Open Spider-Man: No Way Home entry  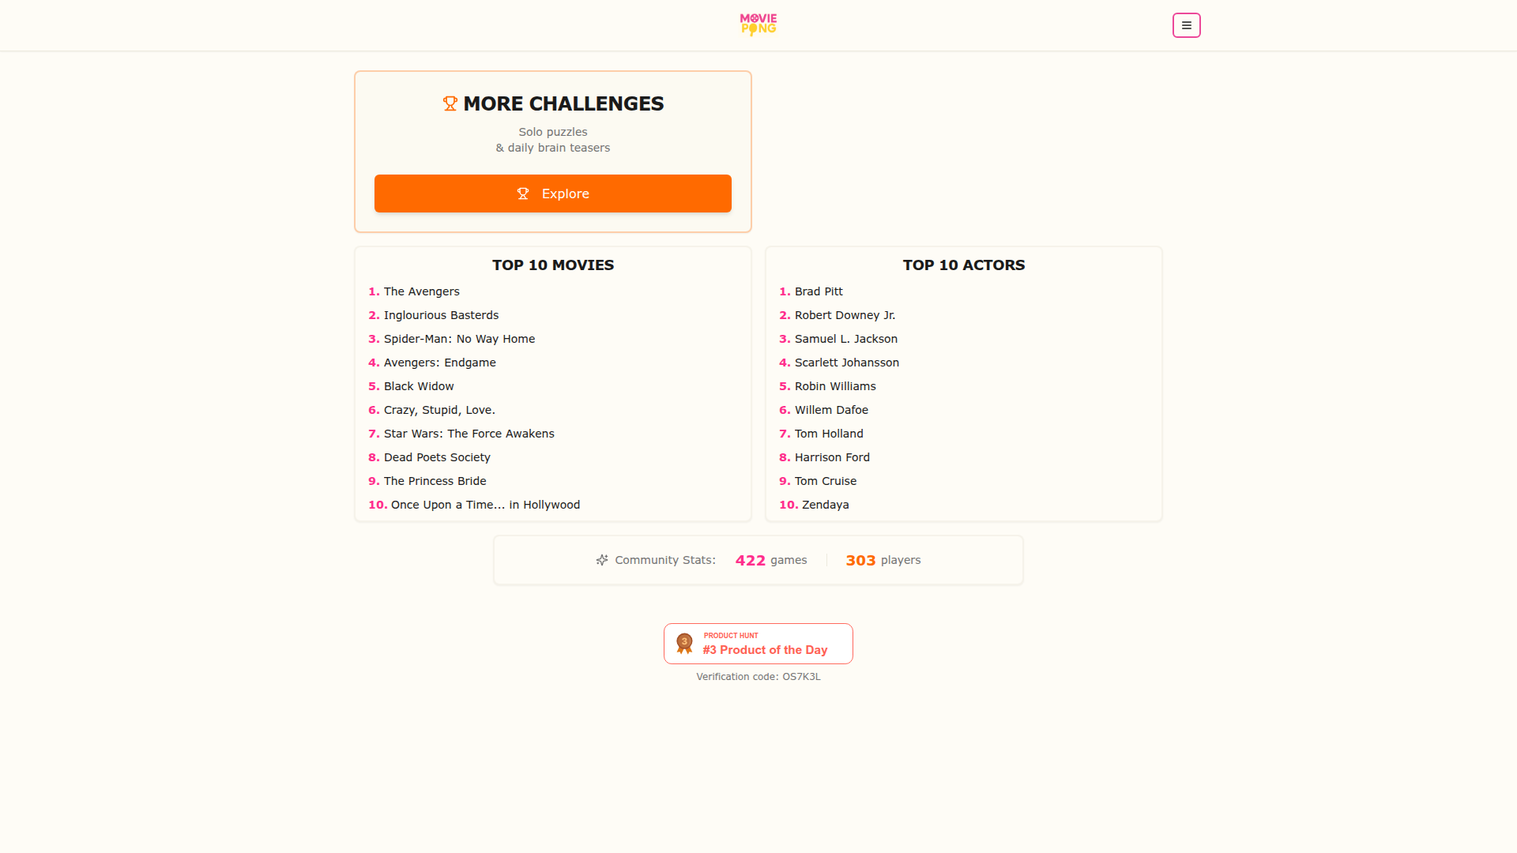coord(459,339)
